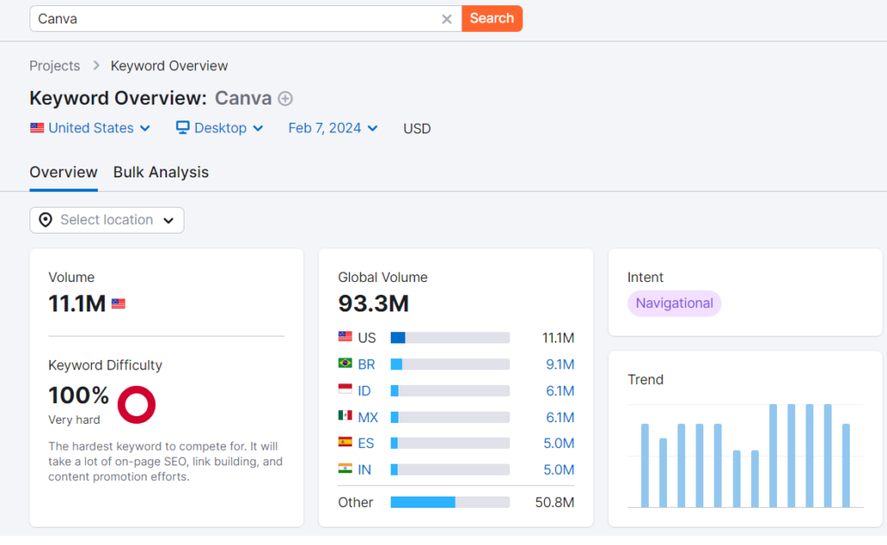Click the 5.0M volume value for IN
Image resolution: width=887 pixels, height=545 pixels.
[559, 470]
